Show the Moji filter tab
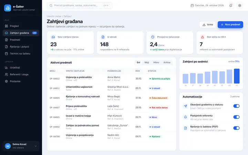Viewport: 248px width, 155px height. tap(147, 62)
